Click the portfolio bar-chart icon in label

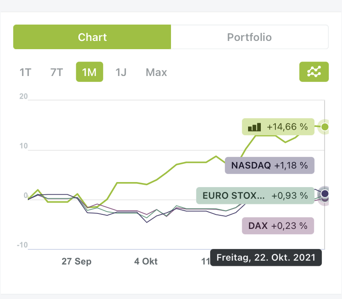254,127
